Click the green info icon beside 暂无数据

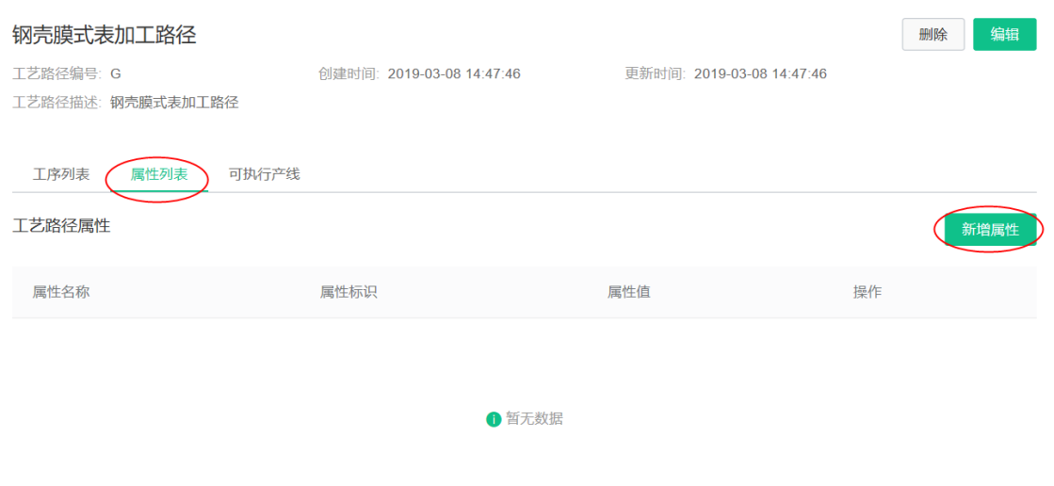[x=494, y=419]
